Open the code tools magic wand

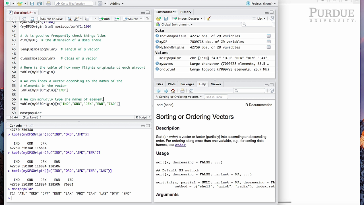[76, 19]
